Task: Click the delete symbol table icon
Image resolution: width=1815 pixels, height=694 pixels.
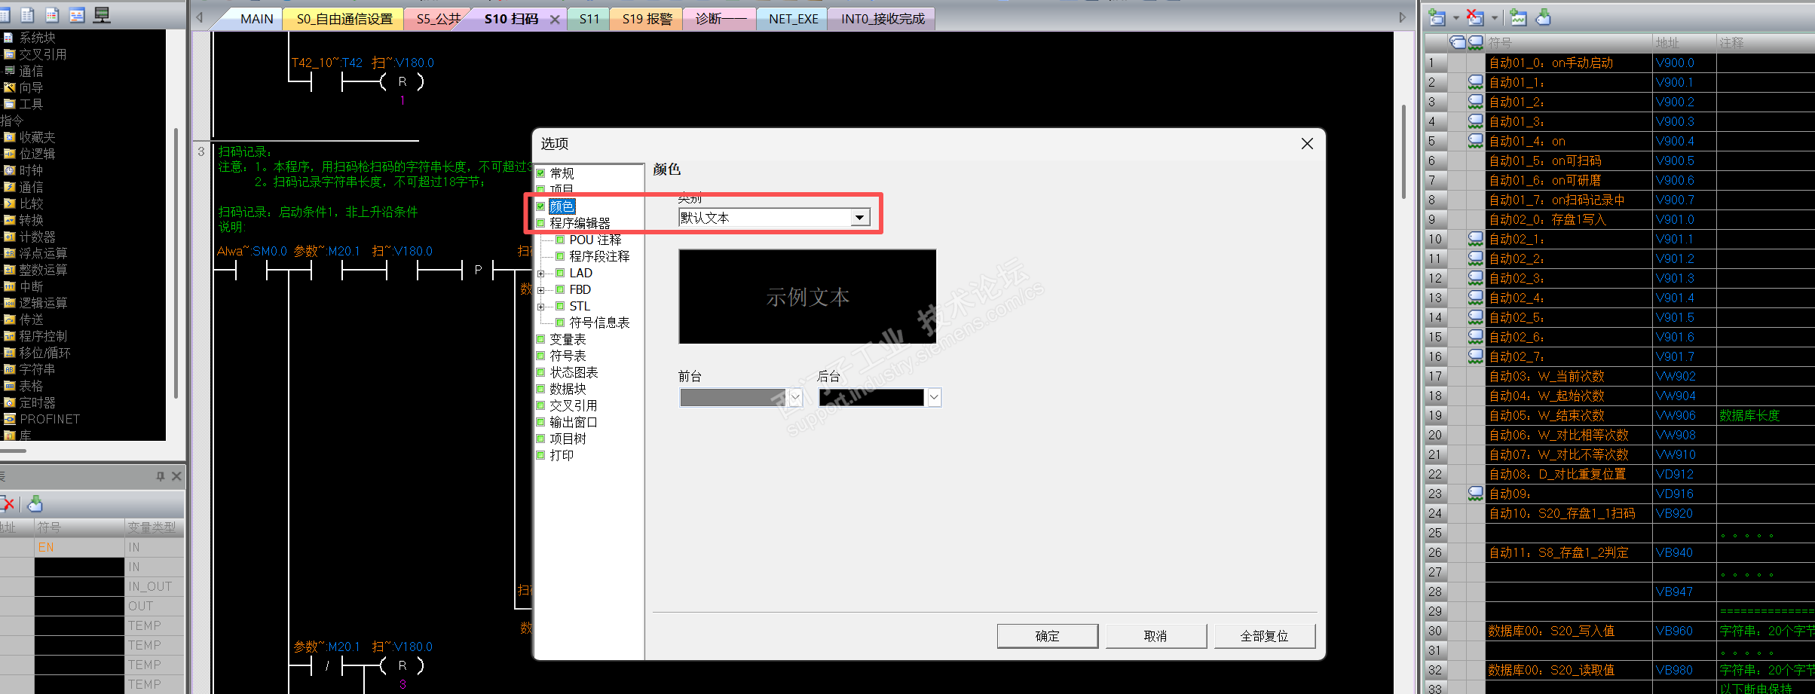Action: (x=1475, y=17)
